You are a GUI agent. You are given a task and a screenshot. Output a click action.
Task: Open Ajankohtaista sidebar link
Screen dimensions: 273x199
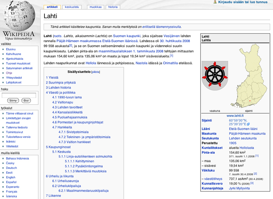[x=14, y=59]
